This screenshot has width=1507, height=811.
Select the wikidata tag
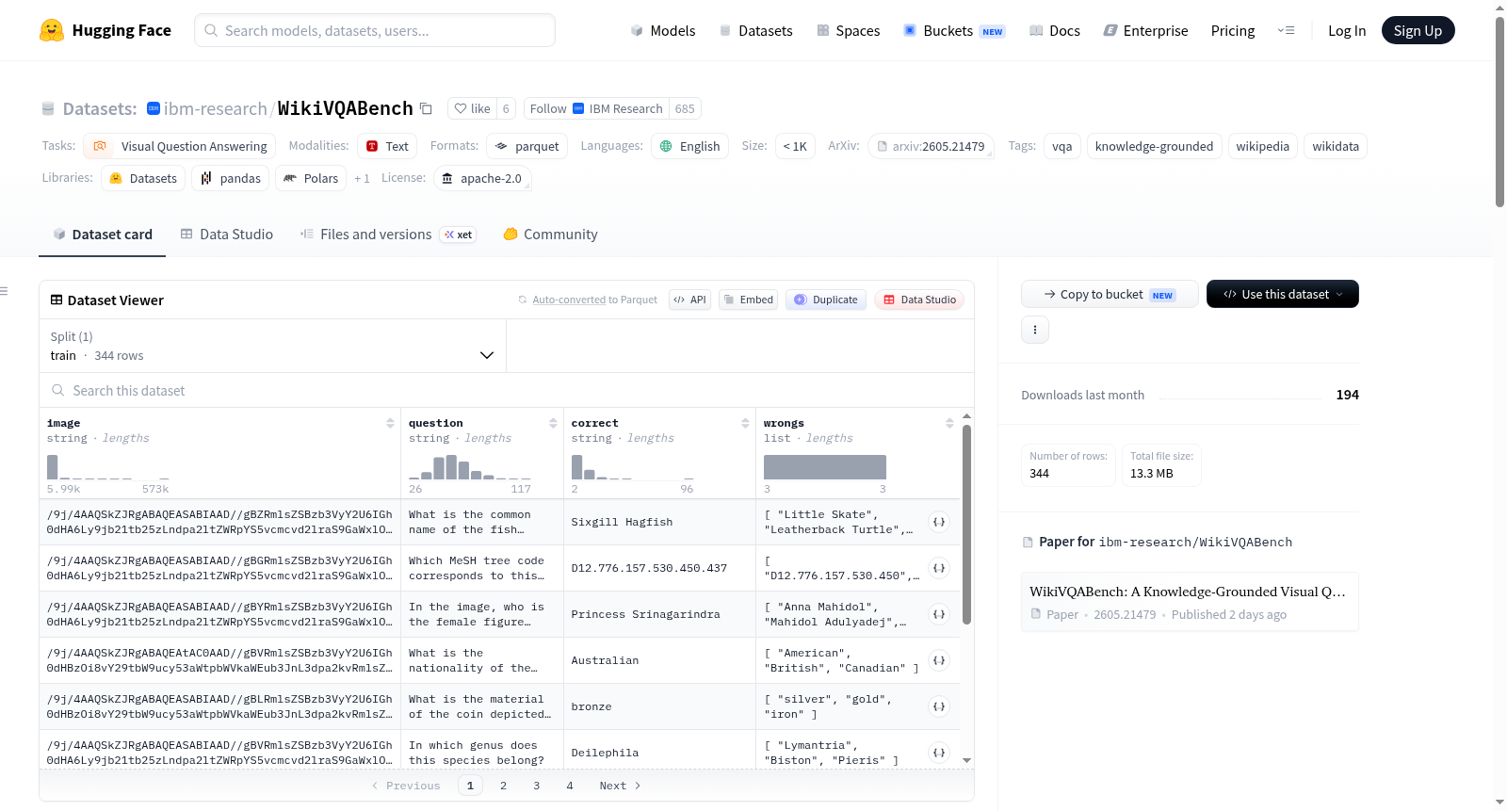point(1336,146)
